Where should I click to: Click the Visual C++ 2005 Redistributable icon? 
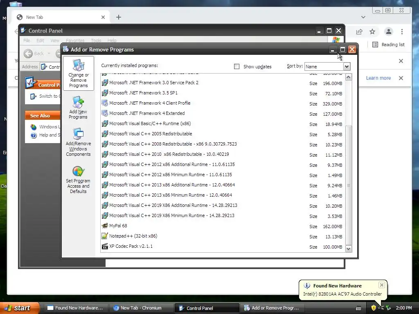(105, 134)
